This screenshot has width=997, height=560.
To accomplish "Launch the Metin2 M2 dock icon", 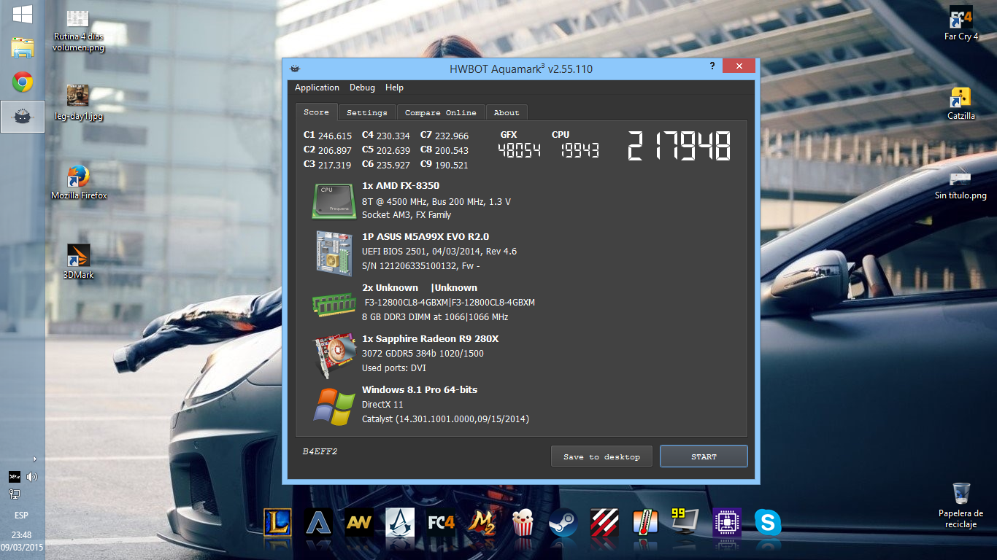I will pos(482,523).
